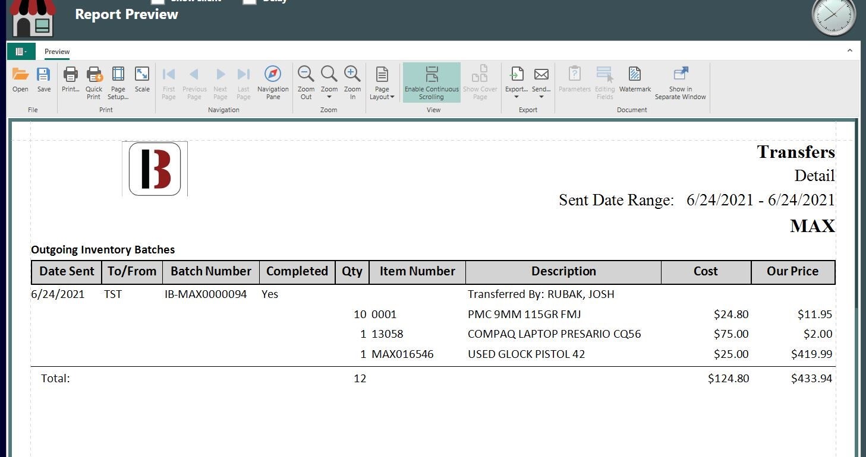Screen dimensions: 866x457
Task: Click the Date Sent column header
Action: tap(67, 272)
